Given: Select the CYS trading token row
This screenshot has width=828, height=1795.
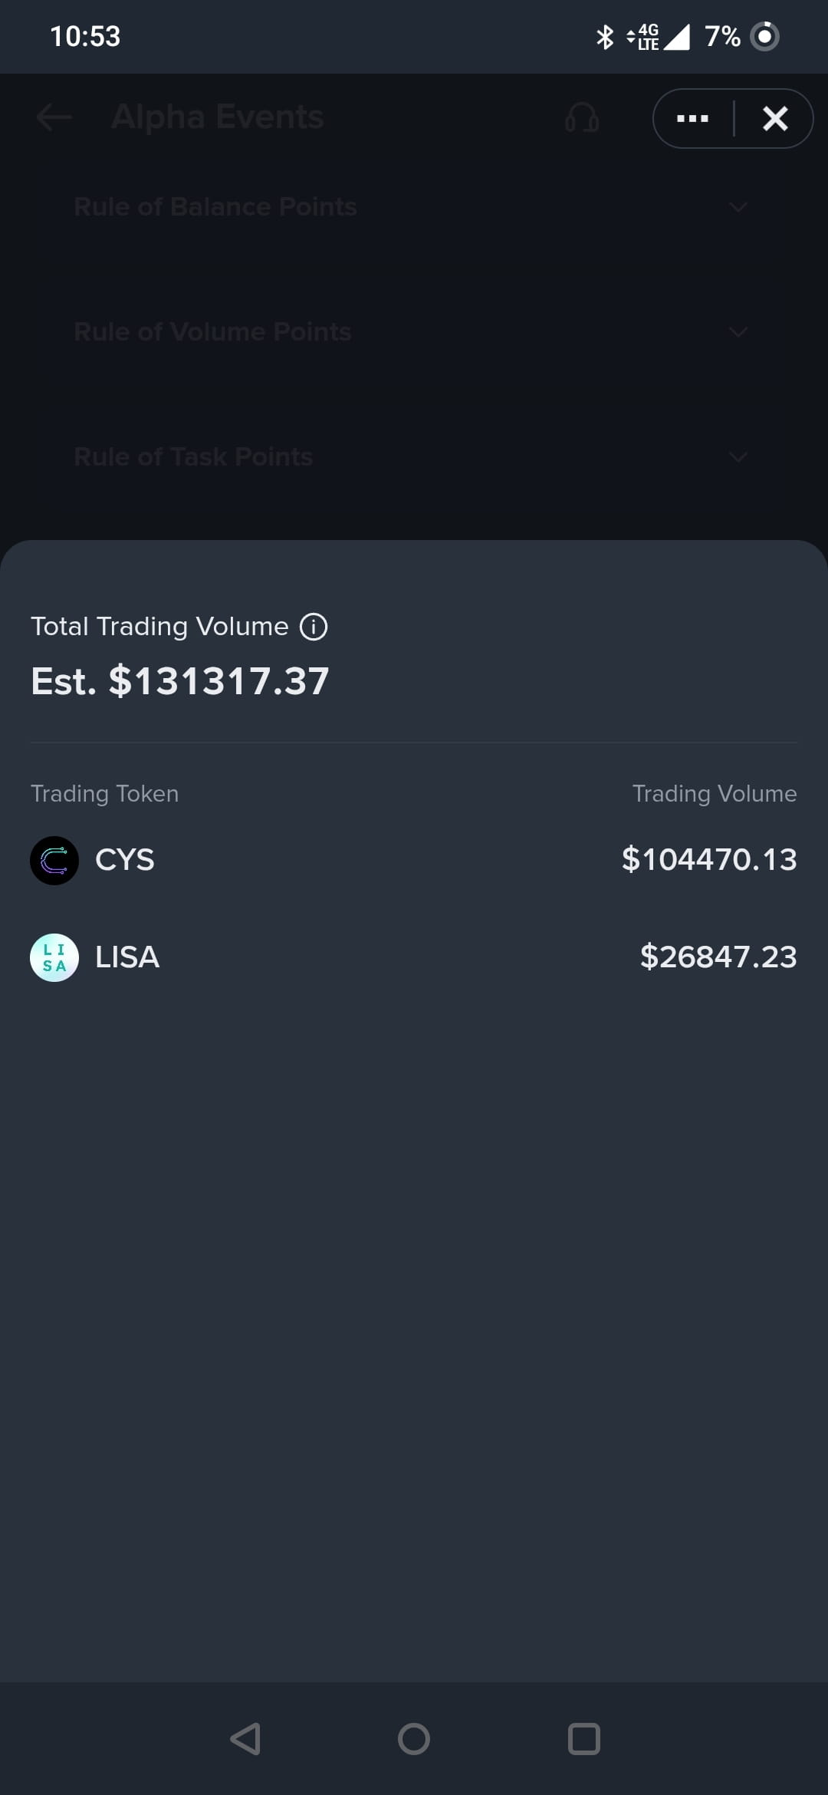Looking at the screenshot, I should (x=414, y=860).
